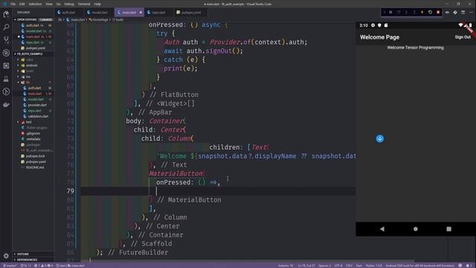The width and height of the screenshot is (476, 268).
Task: Expand the build folder
Action: click(x=30, y=71)
